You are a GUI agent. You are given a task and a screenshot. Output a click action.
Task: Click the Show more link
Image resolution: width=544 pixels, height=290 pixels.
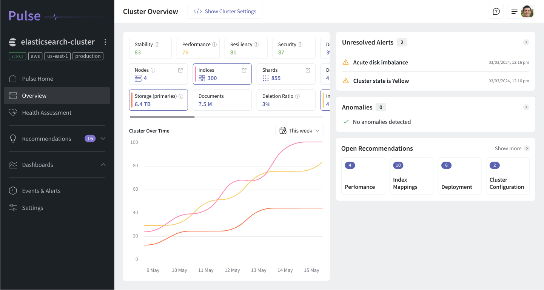[x=508, y=148]
